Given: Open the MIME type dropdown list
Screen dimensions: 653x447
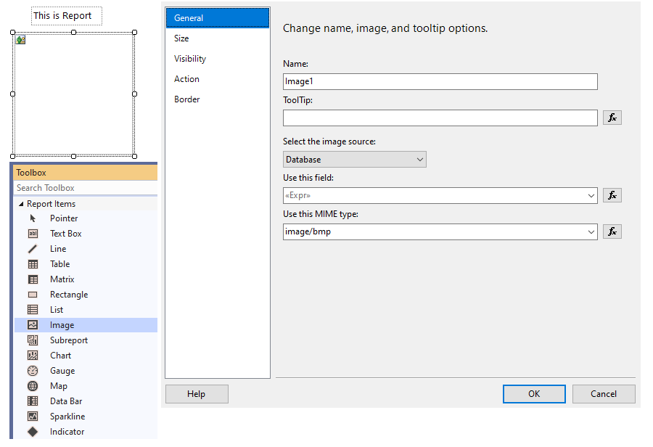Looking at the screenshot, I should click(x=591, y=232).
